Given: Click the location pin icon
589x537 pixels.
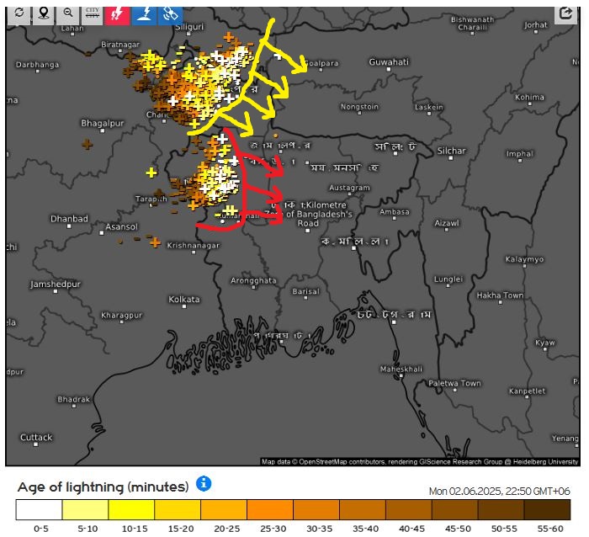Looking at the screenshot, I should (43, 13).
